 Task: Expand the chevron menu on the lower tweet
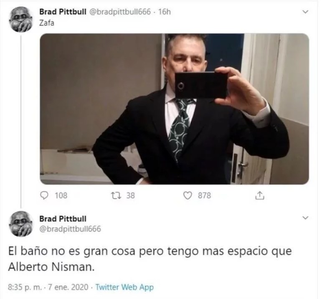[305, 218]
